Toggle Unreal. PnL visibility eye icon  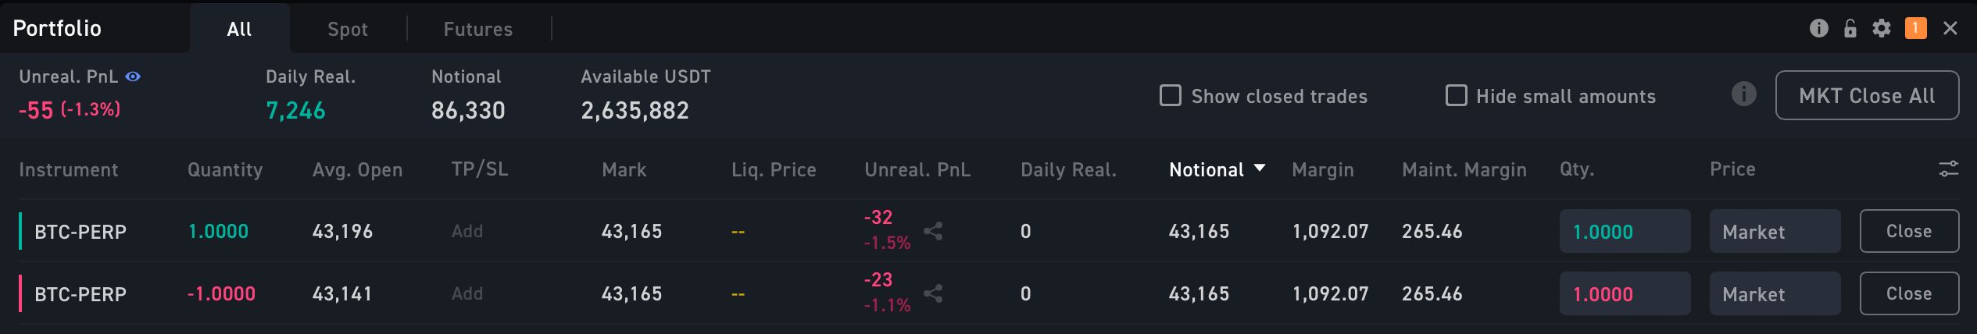tap(133, 76)
